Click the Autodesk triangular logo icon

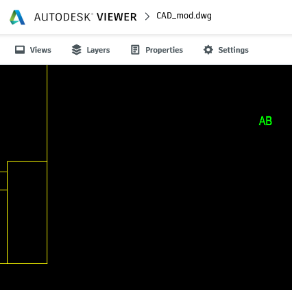click(x=17, y=17)
